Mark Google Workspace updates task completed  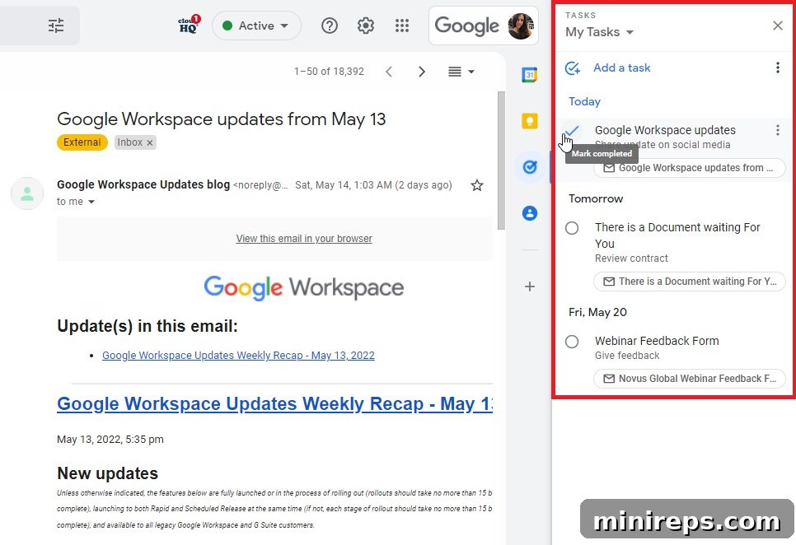[x=572, y=131]
